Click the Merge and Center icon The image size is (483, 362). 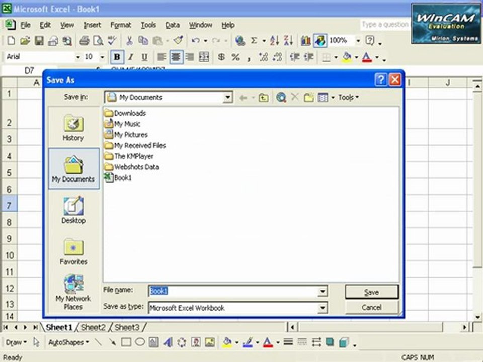click(204, 57)
